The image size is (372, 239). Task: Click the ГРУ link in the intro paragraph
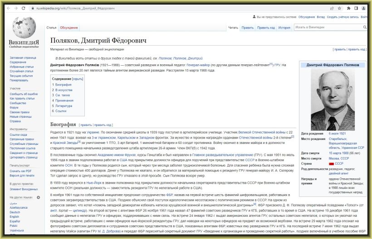click(x=277, y=65)
